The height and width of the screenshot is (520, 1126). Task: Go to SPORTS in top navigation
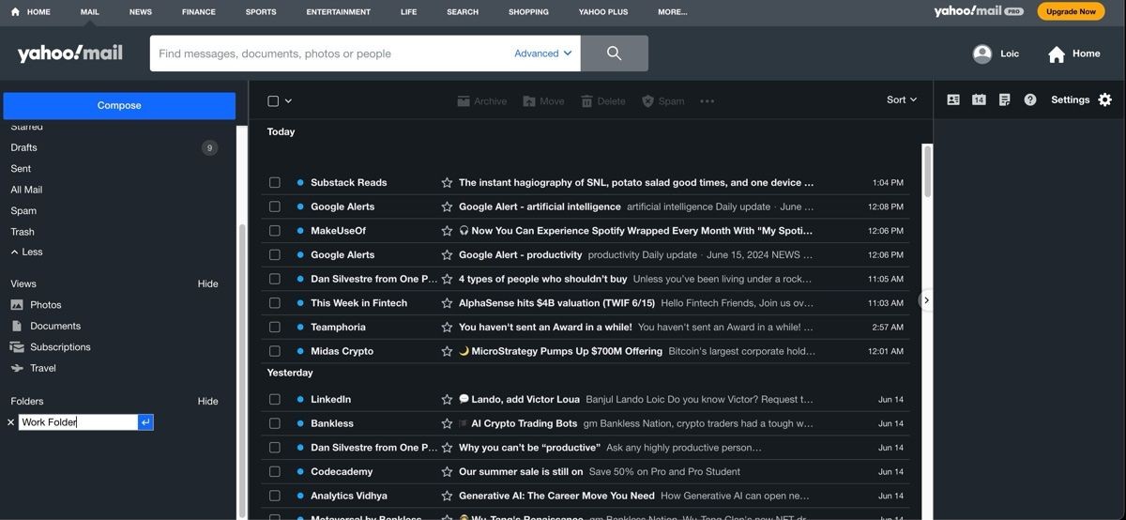261,12
